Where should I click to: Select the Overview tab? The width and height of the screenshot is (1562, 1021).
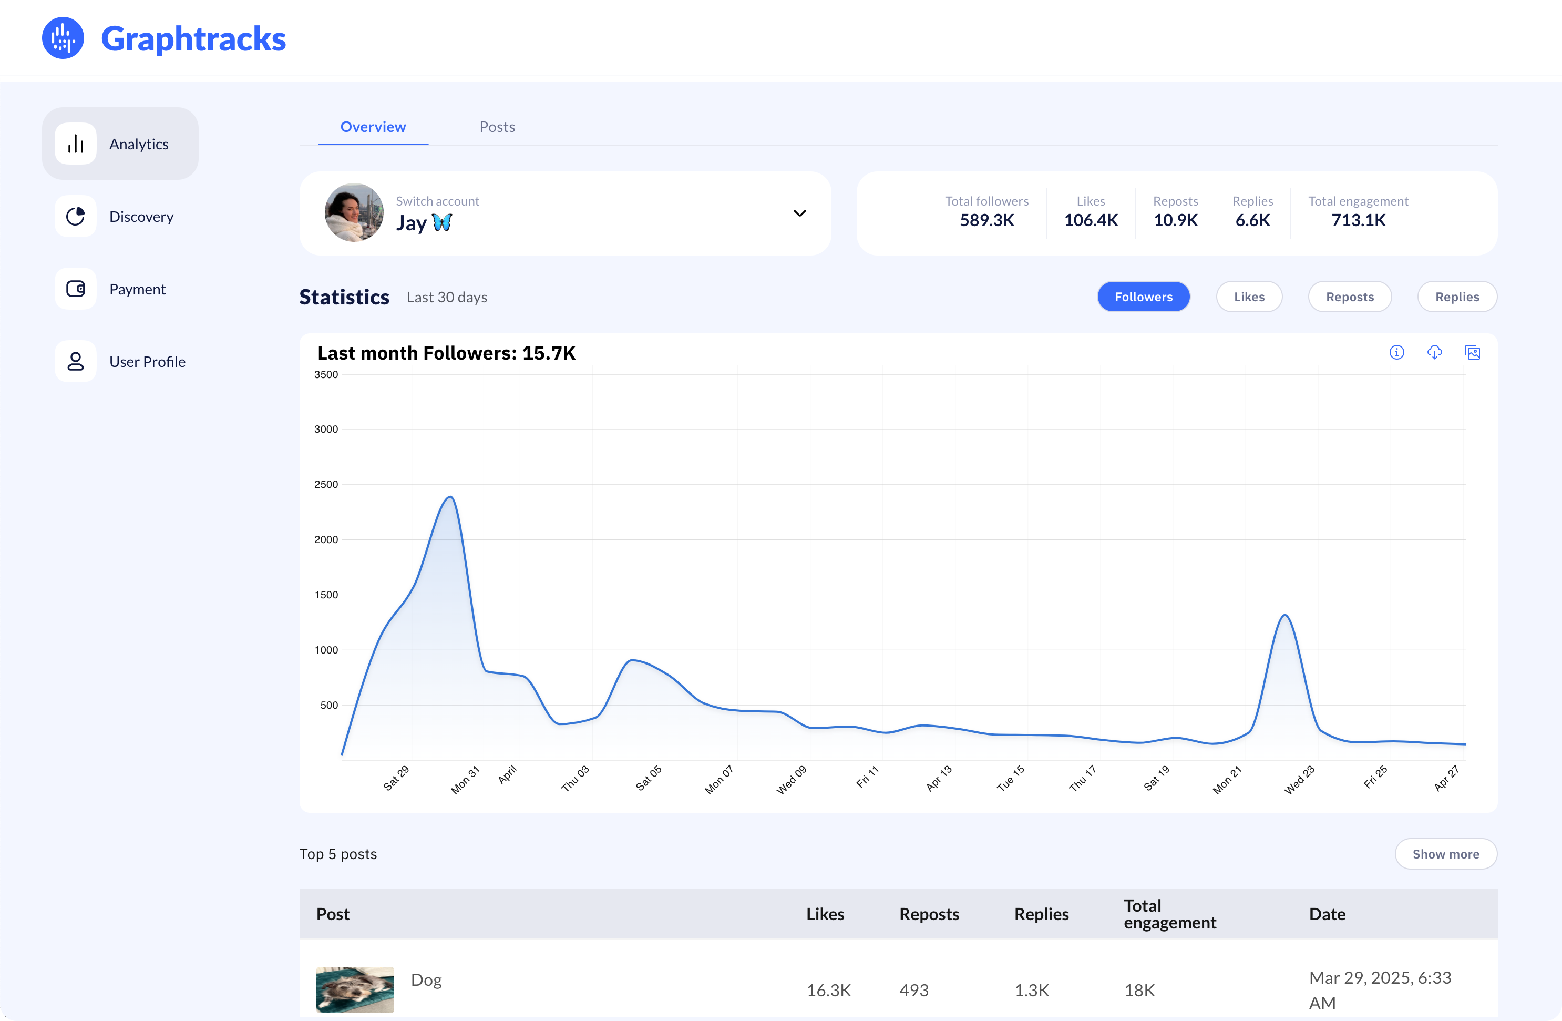click(373, 127)
